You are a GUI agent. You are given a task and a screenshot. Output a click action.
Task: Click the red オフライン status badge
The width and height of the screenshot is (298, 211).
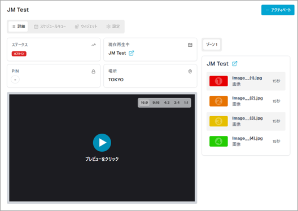coord(19,54)
